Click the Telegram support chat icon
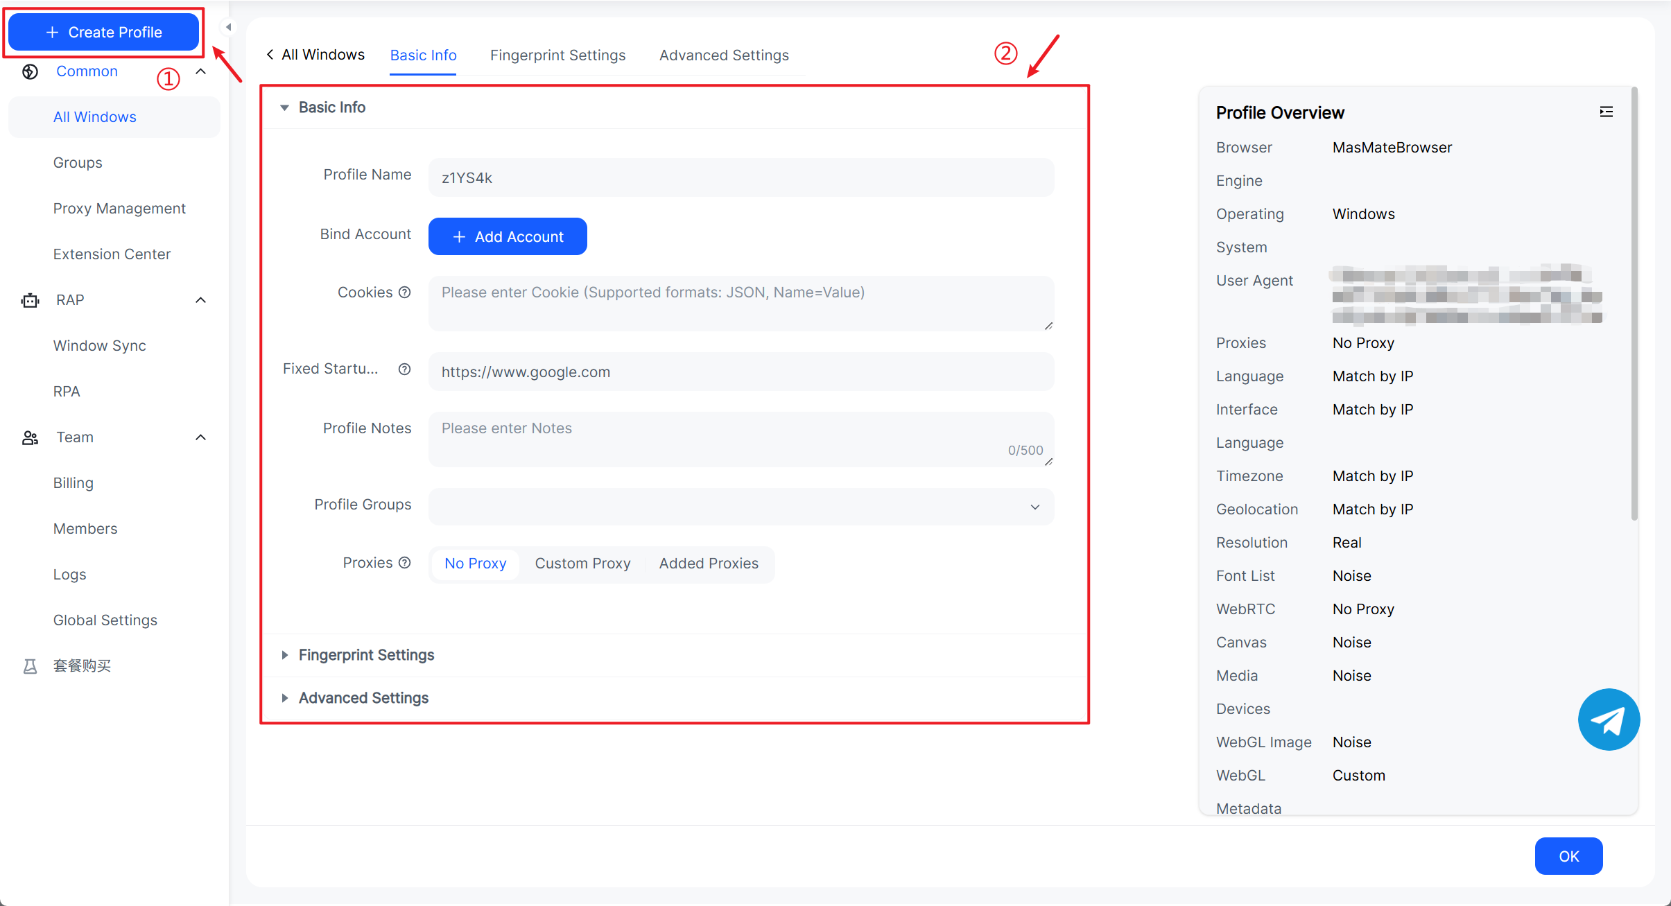The height and width of the screenshot is (906, 1671). click(x=1608, y=719)
